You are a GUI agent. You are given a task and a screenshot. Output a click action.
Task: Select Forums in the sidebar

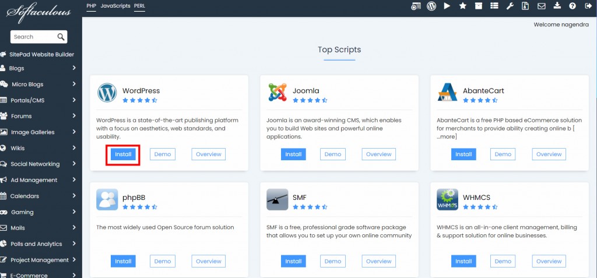(x=22, y=116)
